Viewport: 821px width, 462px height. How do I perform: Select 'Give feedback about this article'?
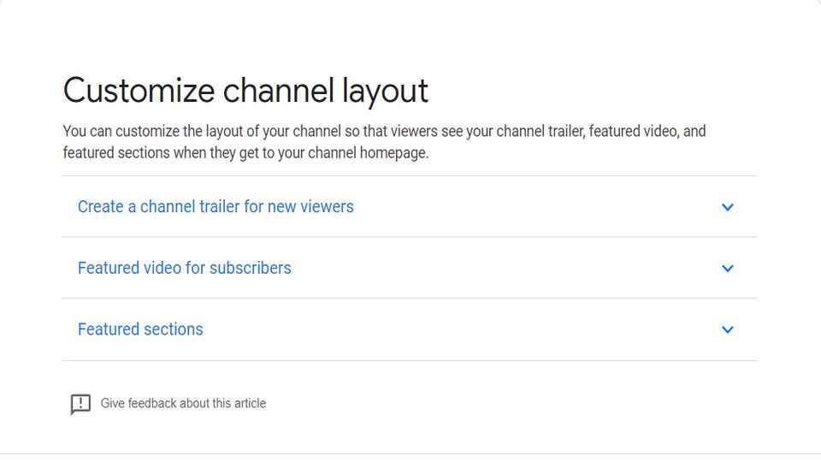183,403
